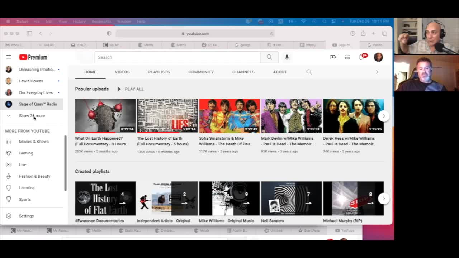Screen dimensions: 459x258
Task: Open Safari Bookmarks menu
Action: click(x=101, y=21)
